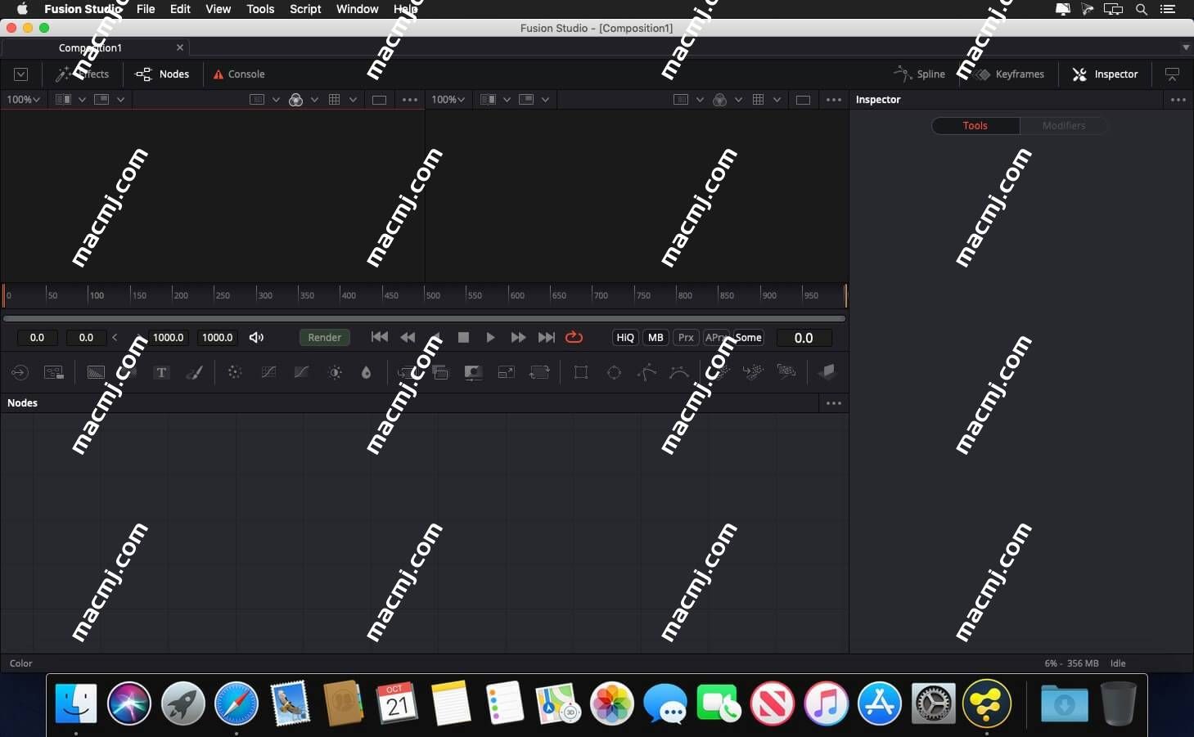Toggle MB motion blur mode
Screen dimensions: 1194x737
(x=656, y=338)
